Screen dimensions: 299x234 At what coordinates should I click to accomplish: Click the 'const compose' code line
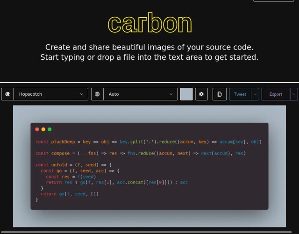141,153
